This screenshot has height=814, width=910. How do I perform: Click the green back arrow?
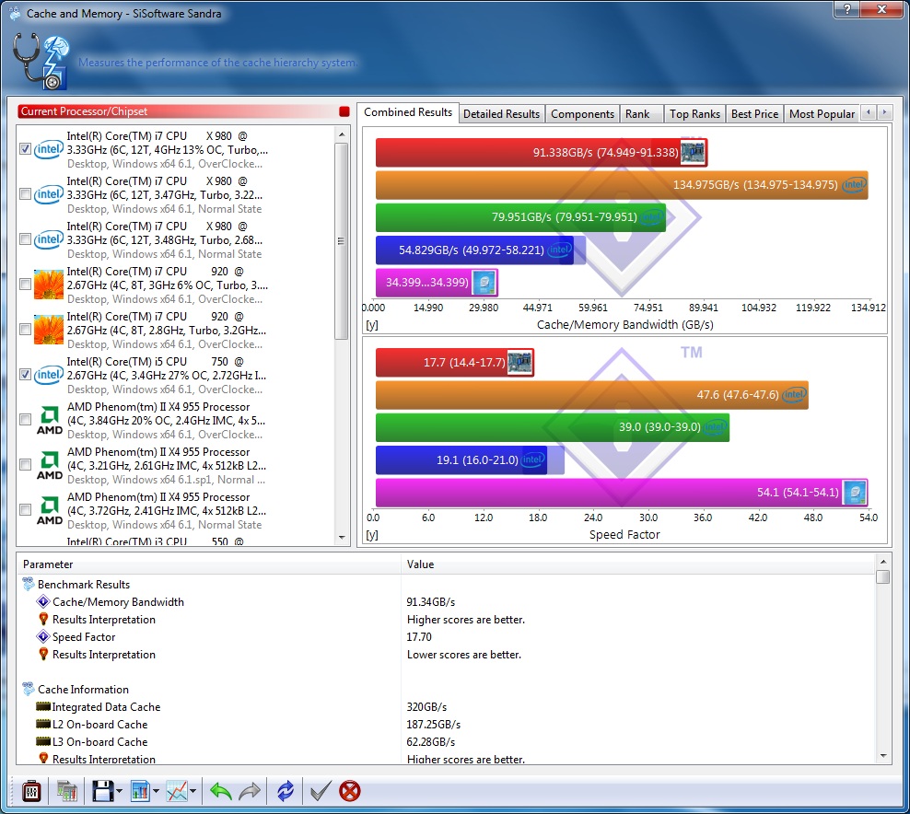coord(220,791)
